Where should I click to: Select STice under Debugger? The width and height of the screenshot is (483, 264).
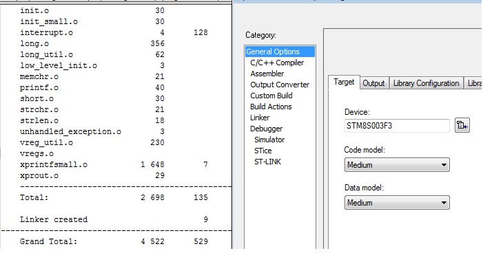pos(263,151)
